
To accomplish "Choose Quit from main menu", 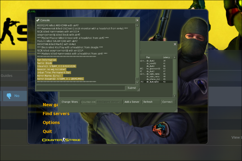I will 48,131.
